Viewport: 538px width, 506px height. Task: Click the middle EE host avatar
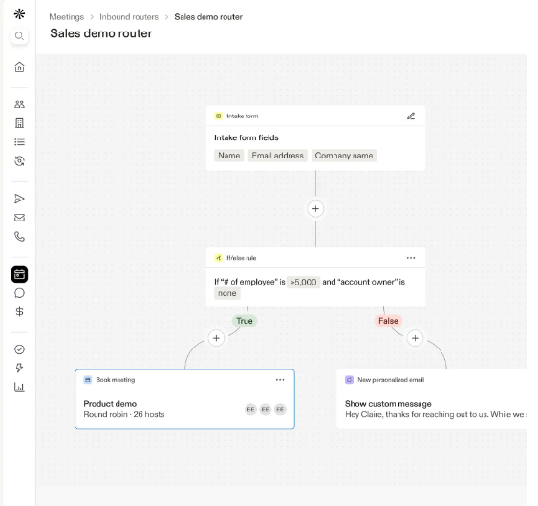pyautogui.click(x=266, y=410)
